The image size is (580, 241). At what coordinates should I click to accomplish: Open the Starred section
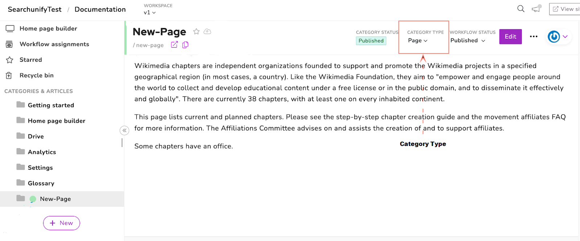tap(31, 60)
